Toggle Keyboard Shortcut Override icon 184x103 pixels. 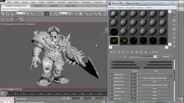pyautogui.click(x=81, y=14)
